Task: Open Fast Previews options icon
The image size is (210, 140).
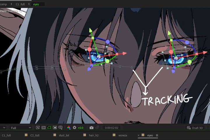Action: 38,128
